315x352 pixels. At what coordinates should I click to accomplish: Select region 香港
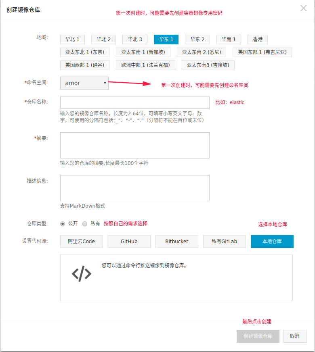pyautogui.click(x=258, y=40)
